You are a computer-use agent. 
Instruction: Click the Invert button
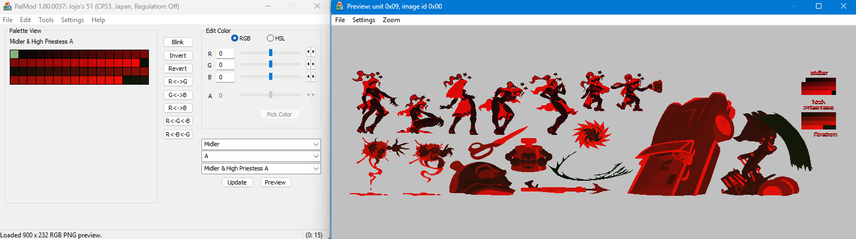[178, 56]
